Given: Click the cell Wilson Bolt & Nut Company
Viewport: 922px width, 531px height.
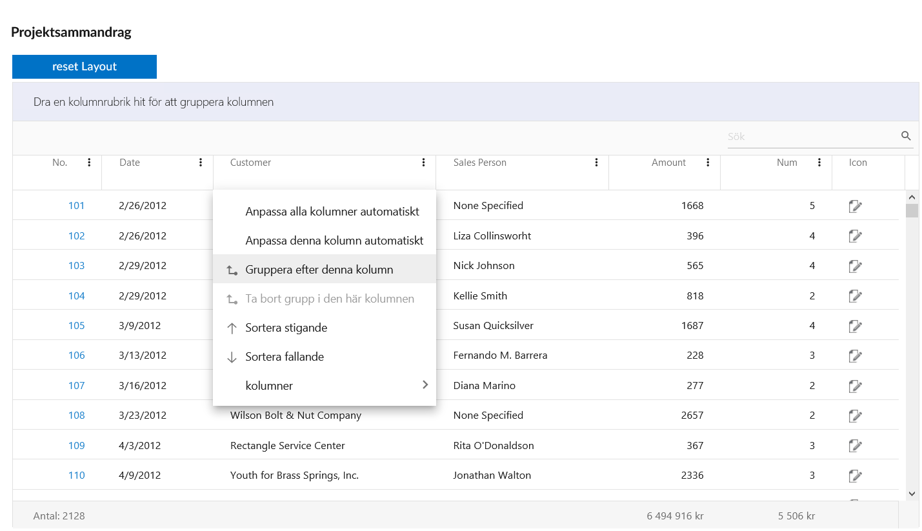Looking at the screenshot, I should pyautogui.click(x=296, y=416).
